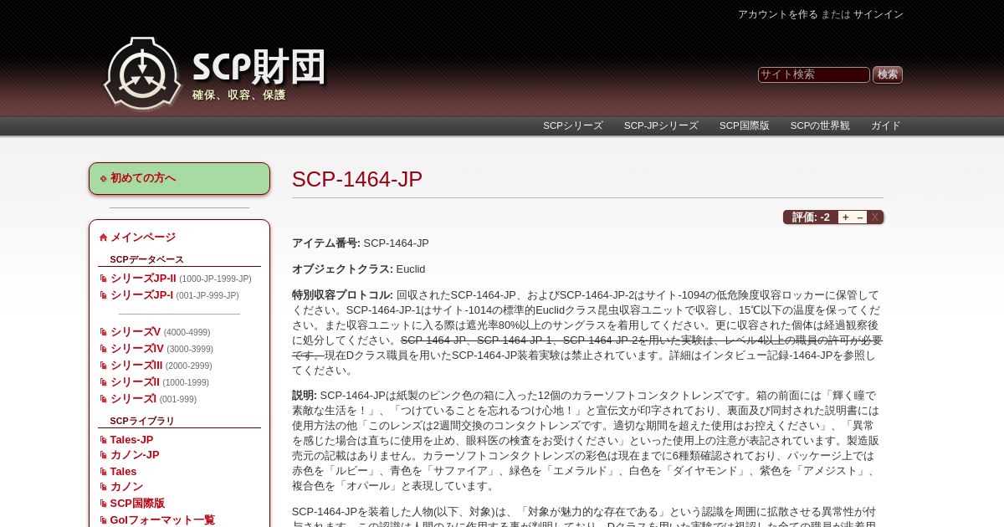Click SCPデータベース sidebar heading

(146, 259)
